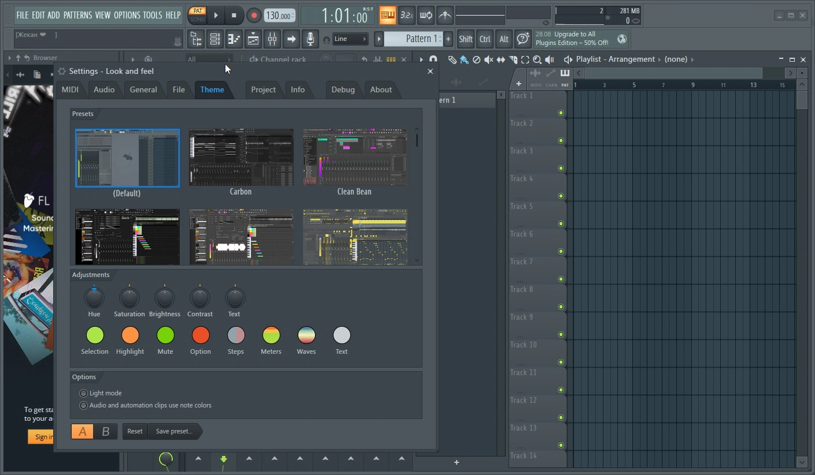Click the B theme state button
This screenshot has height=475, width=815.
106,431
